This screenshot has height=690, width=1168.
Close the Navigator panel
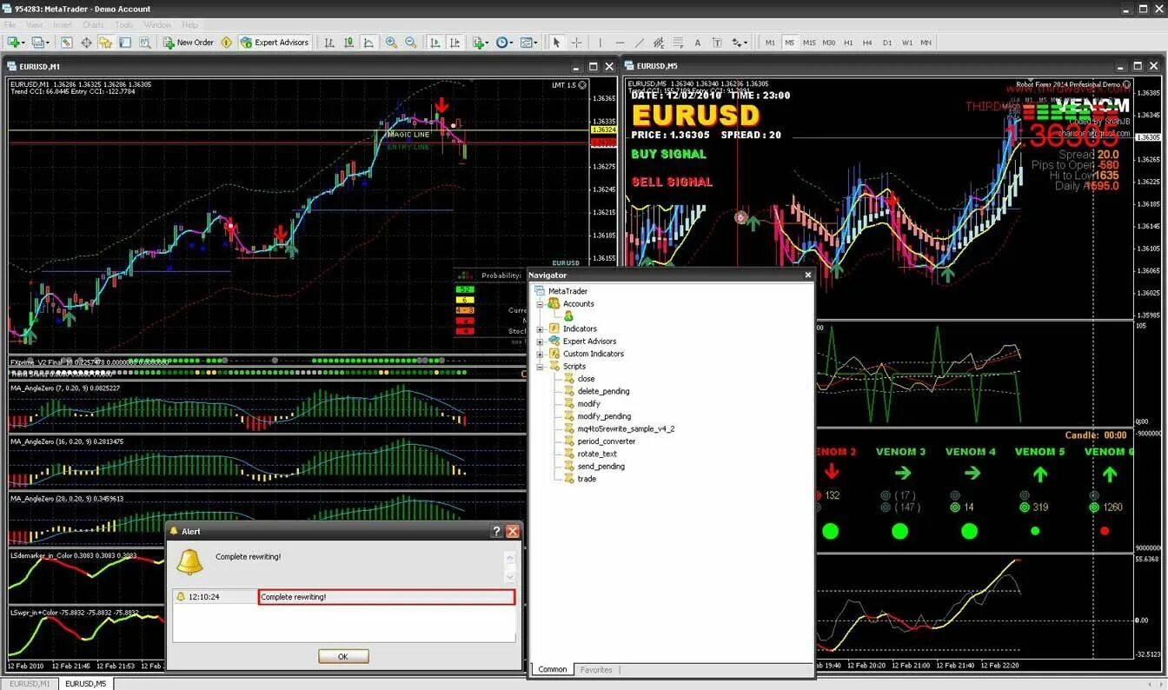click(807, 275)
